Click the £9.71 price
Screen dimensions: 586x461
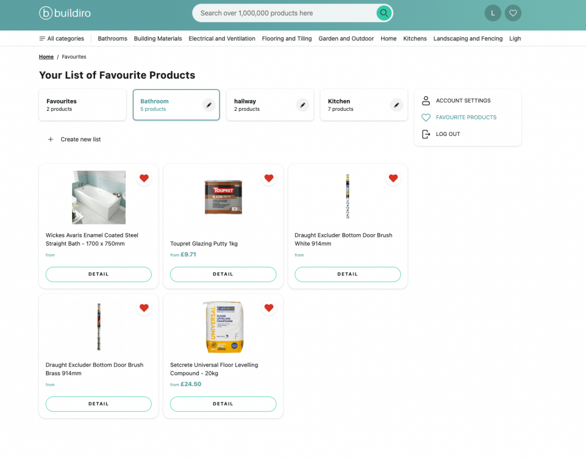(188, 255)
